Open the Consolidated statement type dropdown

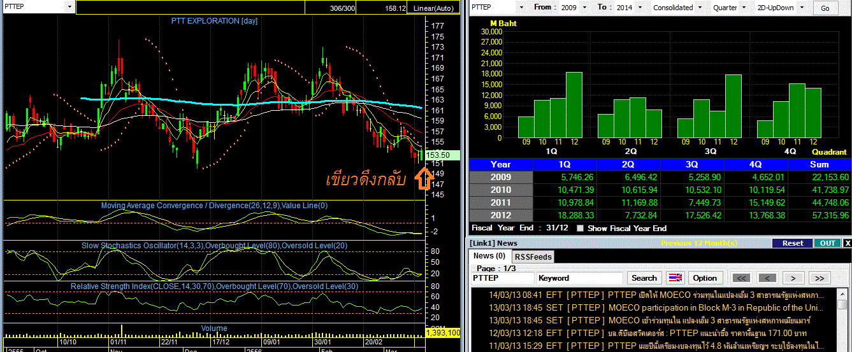point(700,7)
